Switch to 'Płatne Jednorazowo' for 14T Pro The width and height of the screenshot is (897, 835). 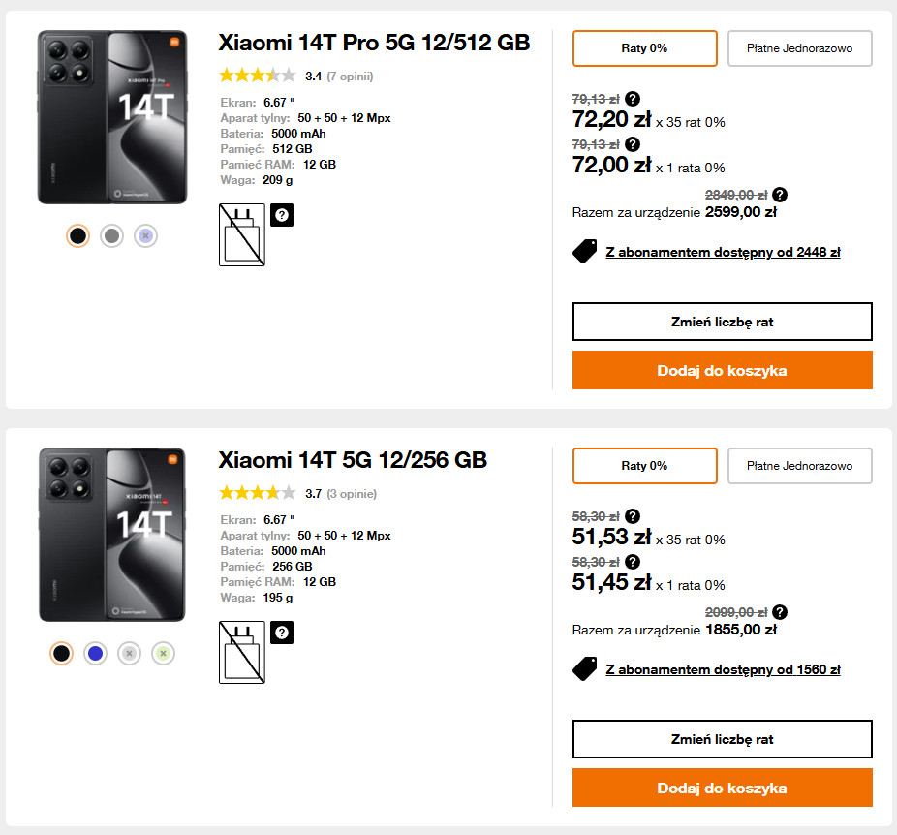pos(799,48)
